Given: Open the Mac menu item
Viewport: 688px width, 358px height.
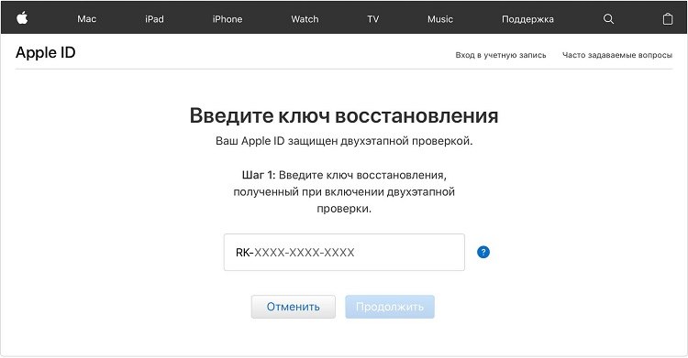Looking at the screenshot, I should pyautogui.click(x=86, y=19).
